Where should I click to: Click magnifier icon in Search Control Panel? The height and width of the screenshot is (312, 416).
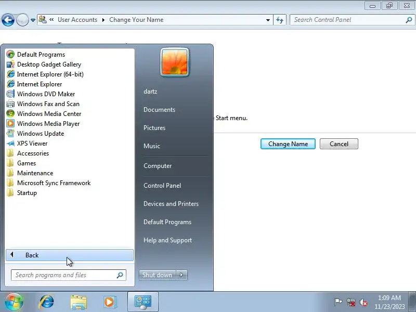(x=409, y=20)
